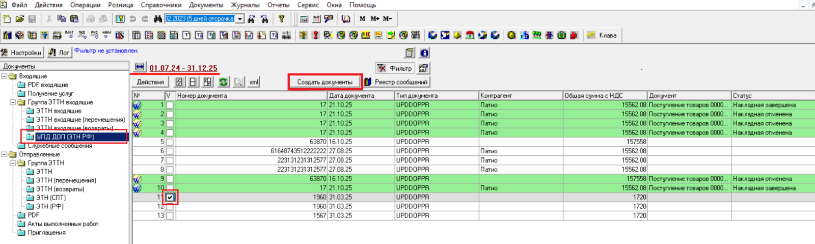815x244 pixels.
Task: Click the yellow question mark help icon
Action: (281, 19)
